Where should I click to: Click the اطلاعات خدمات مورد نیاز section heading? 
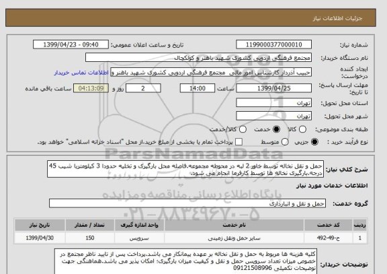coord(332,186)
